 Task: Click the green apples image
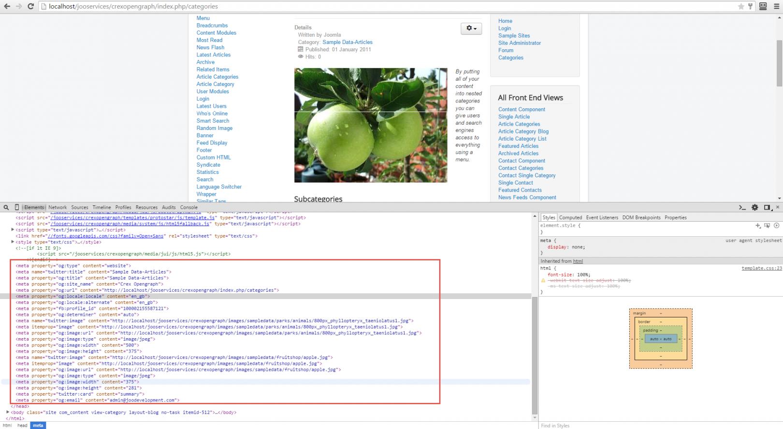(371, 125)
